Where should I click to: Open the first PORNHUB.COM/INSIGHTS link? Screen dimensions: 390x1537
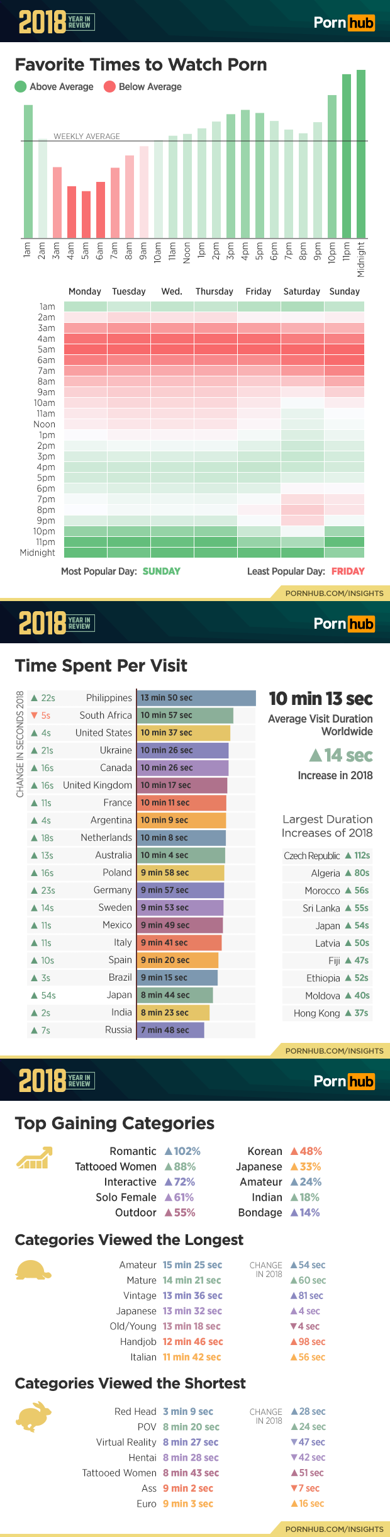click(334, 593)
